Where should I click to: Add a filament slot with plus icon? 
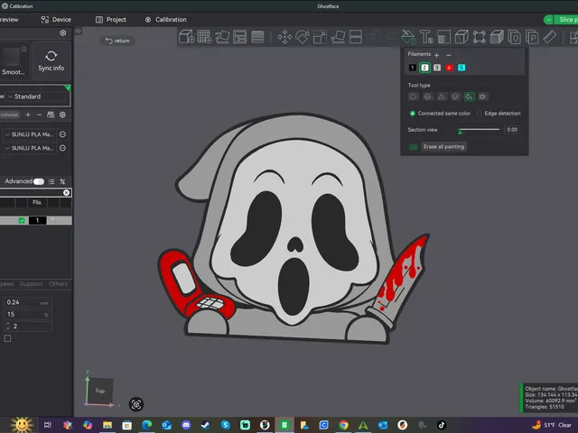click(x=28, y=115)
